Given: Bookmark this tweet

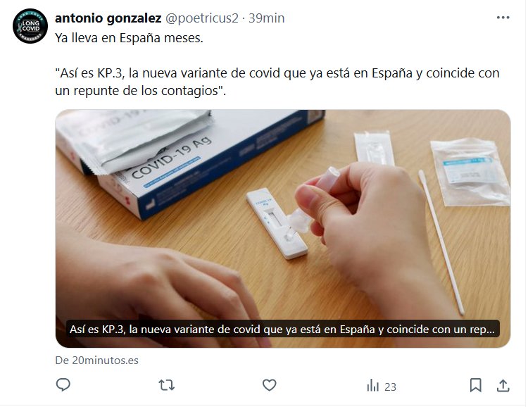Looking at the screenshot, I should point(475,385).
